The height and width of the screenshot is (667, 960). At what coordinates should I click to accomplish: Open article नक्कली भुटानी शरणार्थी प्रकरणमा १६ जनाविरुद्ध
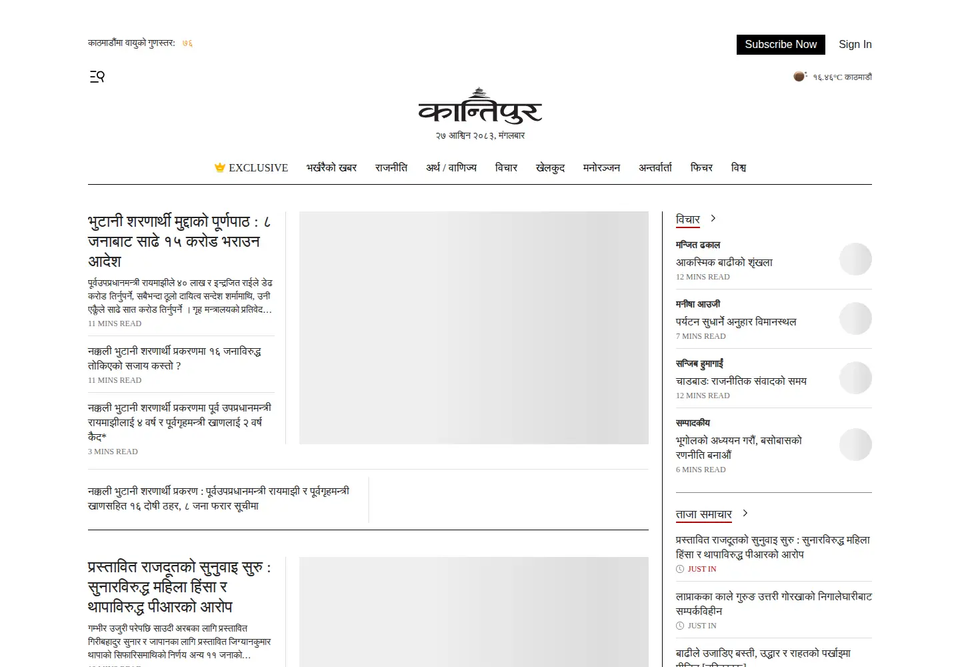175,358
